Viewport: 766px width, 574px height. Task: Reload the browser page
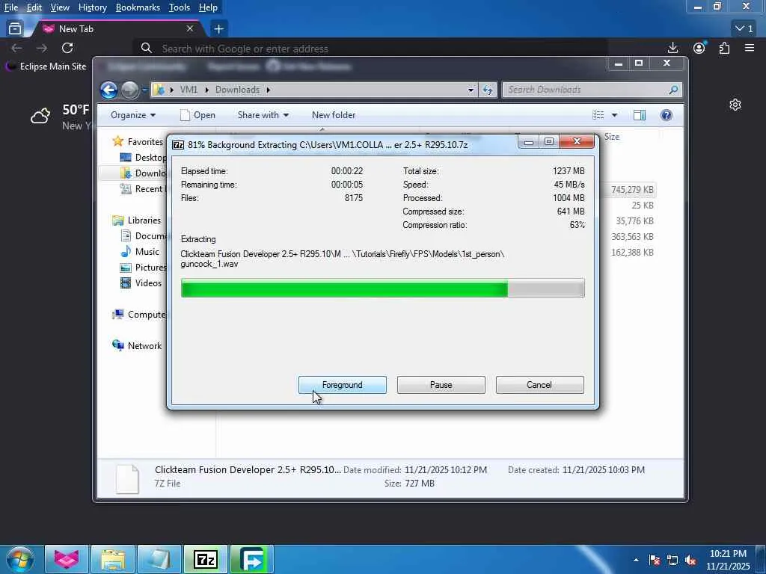(67, 48)
